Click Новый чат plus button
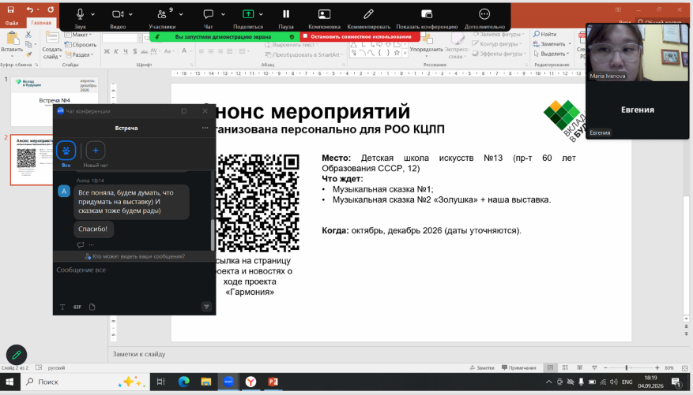Screen dimensions: 693x395 pos(96,151)
